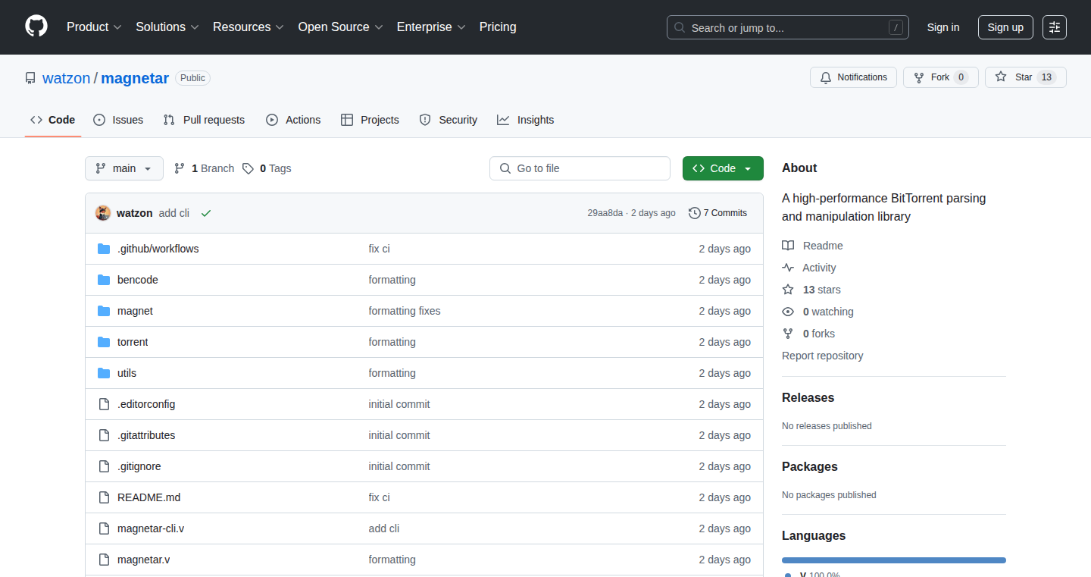This screenshot has width=1091, height=577.
Task: Focus the Search or jump to field
Action: click(788, 27)
